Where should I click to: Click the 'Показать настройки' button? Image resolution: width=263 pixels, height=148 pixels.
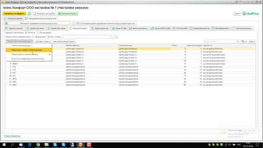[44, 14]
